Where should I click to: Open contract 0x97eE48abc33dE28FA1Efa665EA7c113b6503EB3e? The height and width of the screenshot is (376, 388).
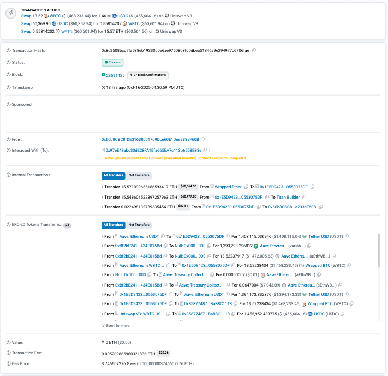(x=153, y=150)
